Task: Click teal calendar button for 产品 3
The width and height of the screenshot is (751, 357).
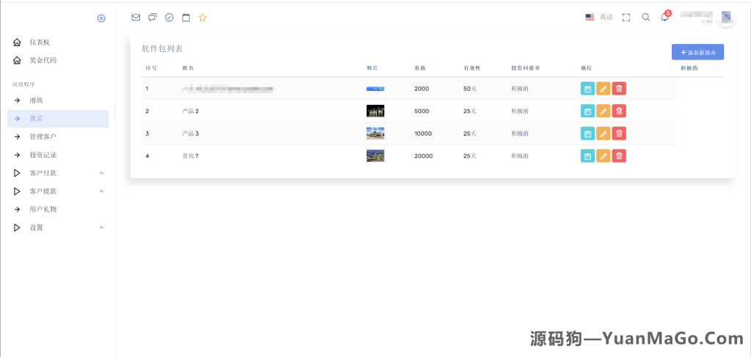Action: (x=587, y=133)
